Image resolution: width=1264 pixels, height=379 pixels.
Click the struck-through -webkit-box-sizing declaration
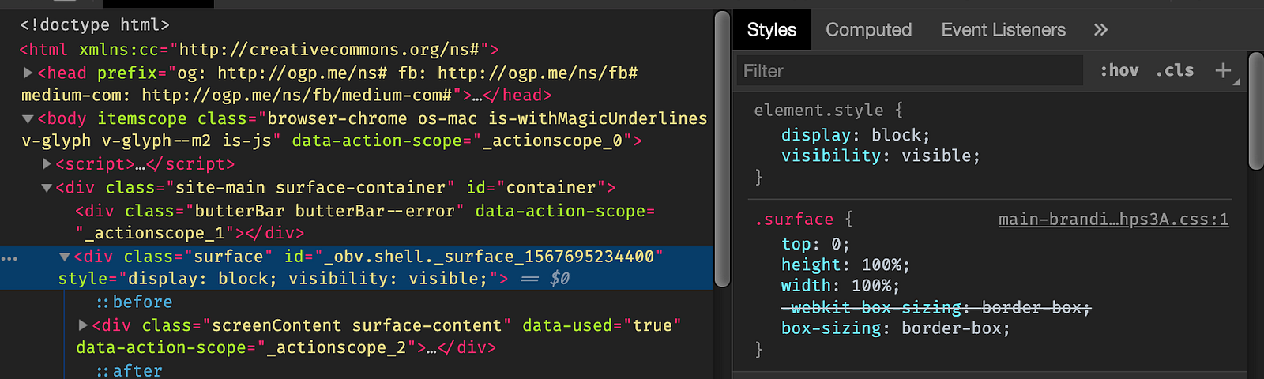pos(936,307)
